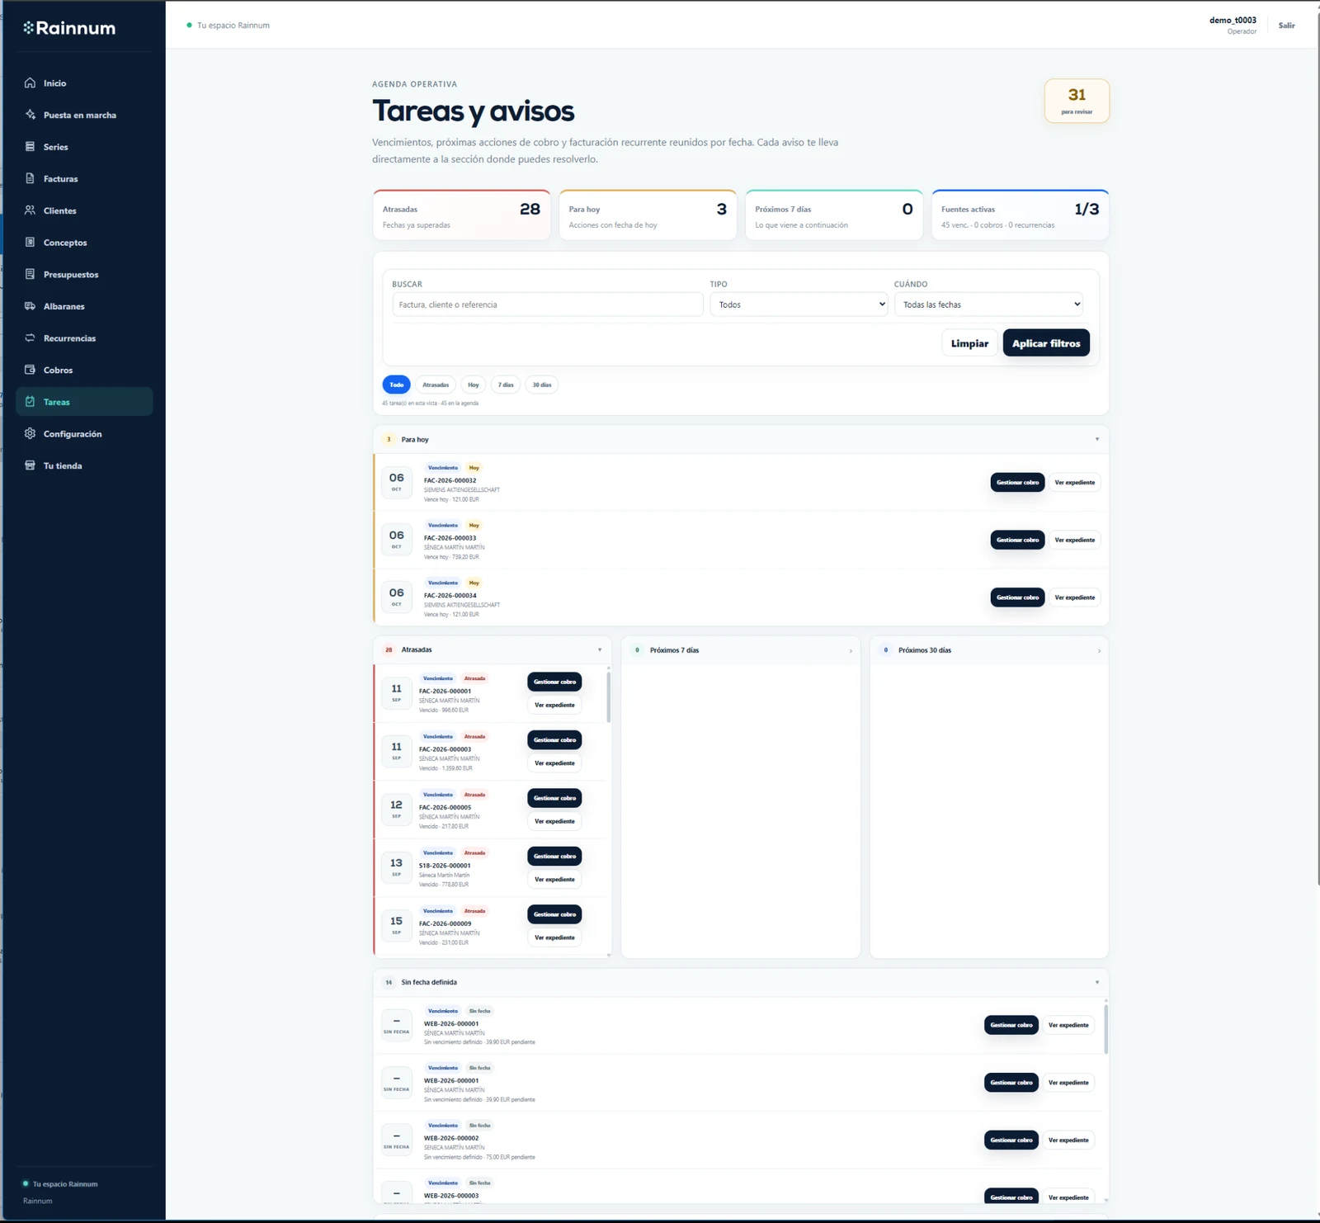The image size is (1320, 1223).
Task: Click the Sin fecha definida scrollbar
Action: tap(1105, 1028)
